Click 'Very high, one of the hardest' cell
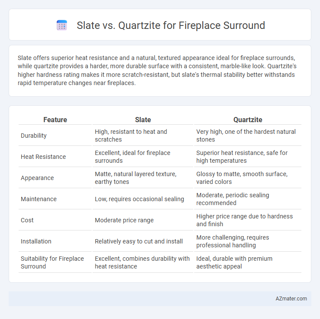The image size is (320, 319). pyautogui.click(x=246, y=136)
